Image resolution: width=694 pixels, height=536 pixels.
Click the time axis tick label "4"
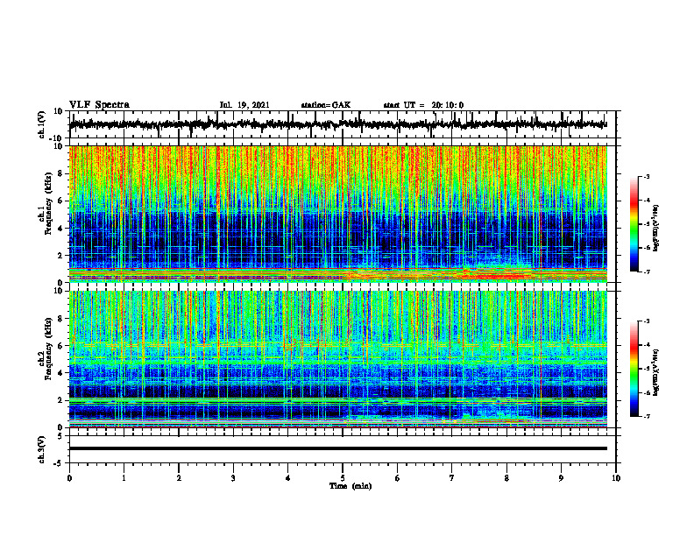(x=288, y=478)
